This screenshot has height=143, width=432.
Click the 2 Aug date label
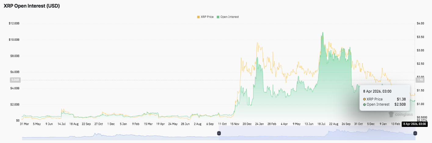(198, 124)
